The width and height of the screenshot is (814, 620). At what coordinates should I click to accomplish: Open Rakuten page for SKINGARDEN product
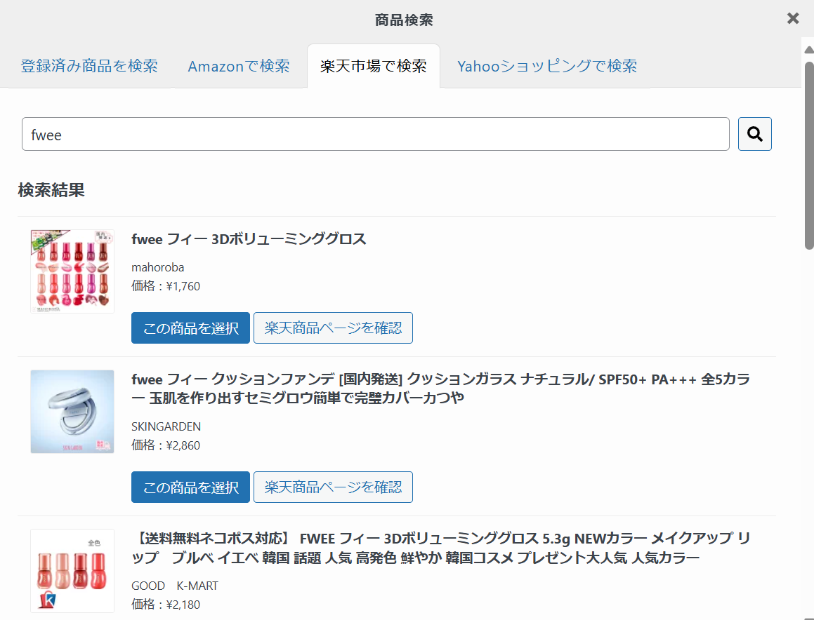[334, 487]
